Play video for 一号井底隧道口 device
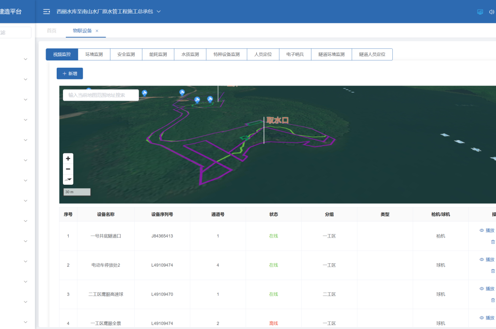Image resolution: width=496 pixels, height=329 pixels. [x=487, y=231]
